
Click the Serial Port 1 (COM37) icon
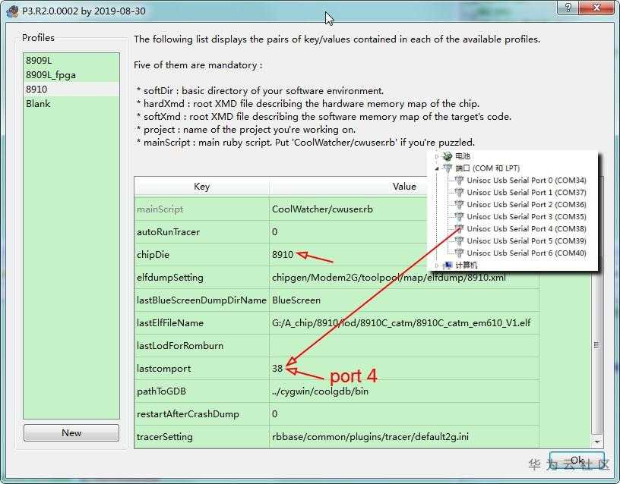tap(459, 193)
